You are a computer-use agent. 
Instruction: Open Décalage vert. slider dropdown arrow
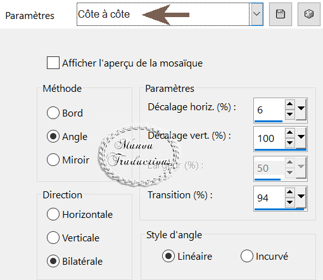tap(301, 138)
